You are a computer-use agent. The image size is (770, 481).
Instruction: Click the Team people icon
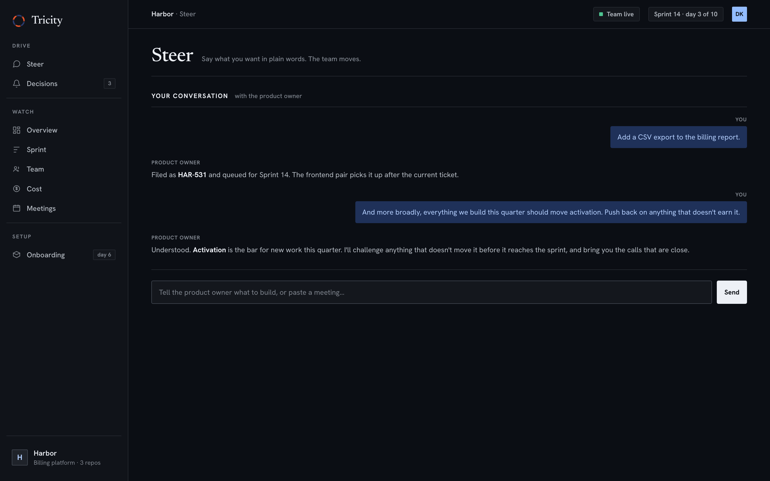pos(17,169)
